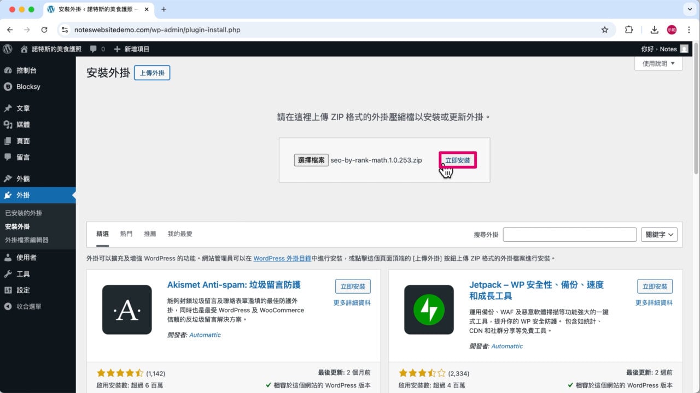Click inside the 搜尋外掛 search field
Image resolution: width=700 pixels, height=393 pixels.
tap(570, 234)
